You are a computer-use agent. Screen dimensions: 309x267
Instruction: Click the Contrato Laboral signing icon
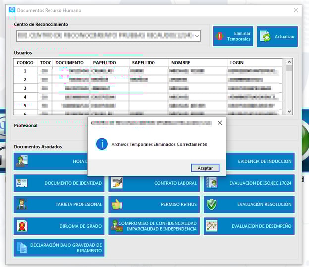(x=117, y=183)
